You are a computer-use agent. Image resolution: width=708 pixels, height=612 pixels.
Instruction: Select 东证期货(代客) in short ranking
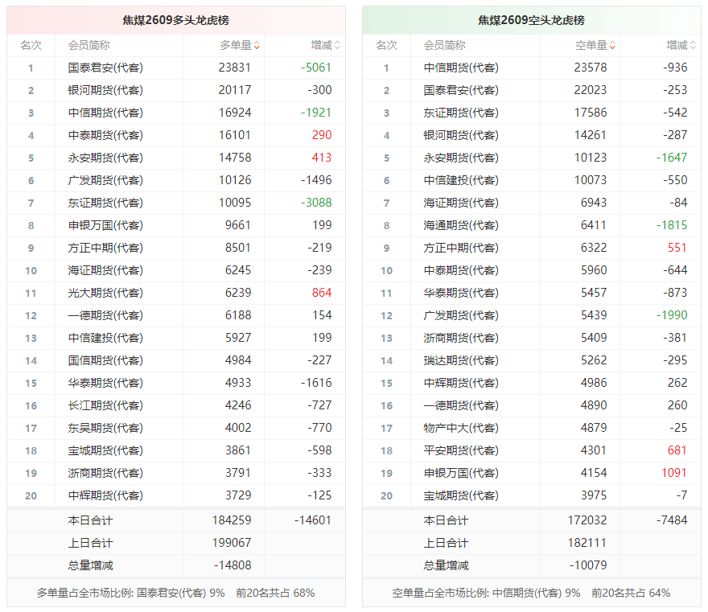pyautogui.click(x=461, y=113)
